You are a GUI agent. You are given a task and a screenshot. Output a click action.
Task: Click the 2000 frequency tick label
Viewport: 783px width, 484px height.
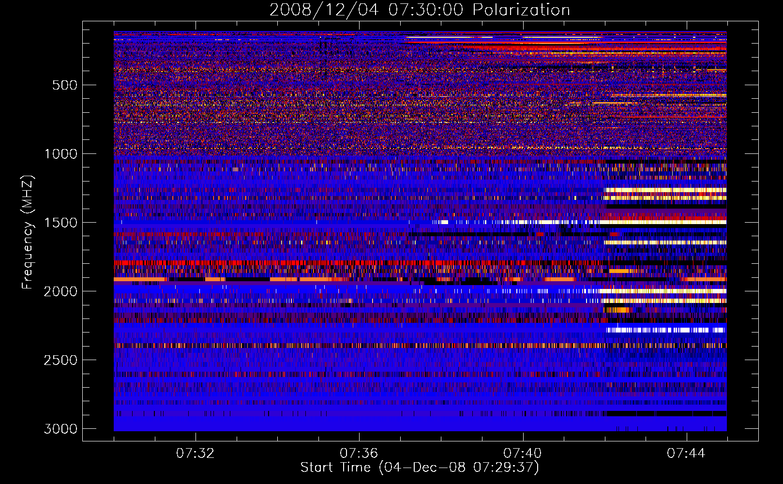pos(60,291)
